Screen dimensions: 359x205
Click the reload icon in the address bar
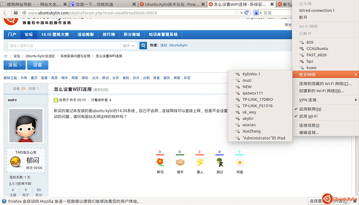(247, 12)
